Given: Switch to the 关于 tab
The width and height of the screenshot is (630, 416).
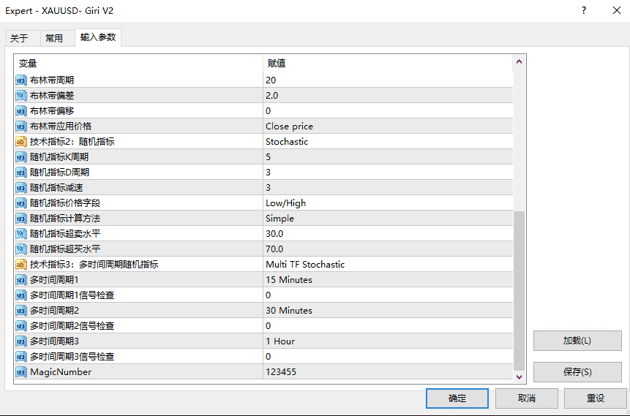Looking at the screenshot, I should pos(19,38).
